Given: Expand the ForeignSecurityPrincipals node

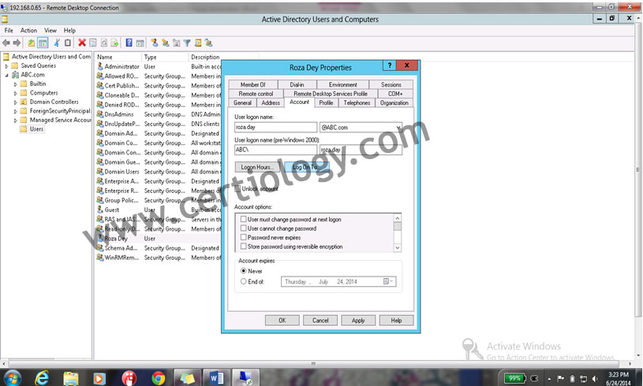Looking at the screenshot, I should [x=16, y=111].
